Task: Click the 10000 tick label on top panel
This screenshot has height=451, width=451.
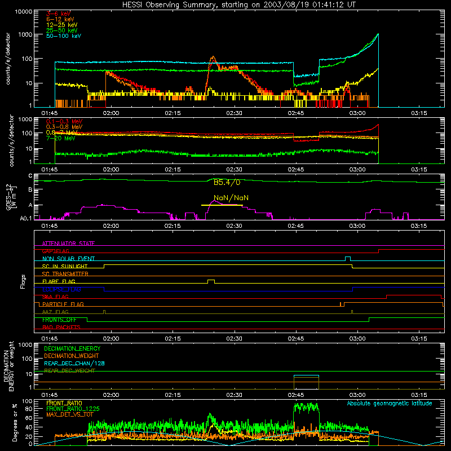Action: pos(24,11)
